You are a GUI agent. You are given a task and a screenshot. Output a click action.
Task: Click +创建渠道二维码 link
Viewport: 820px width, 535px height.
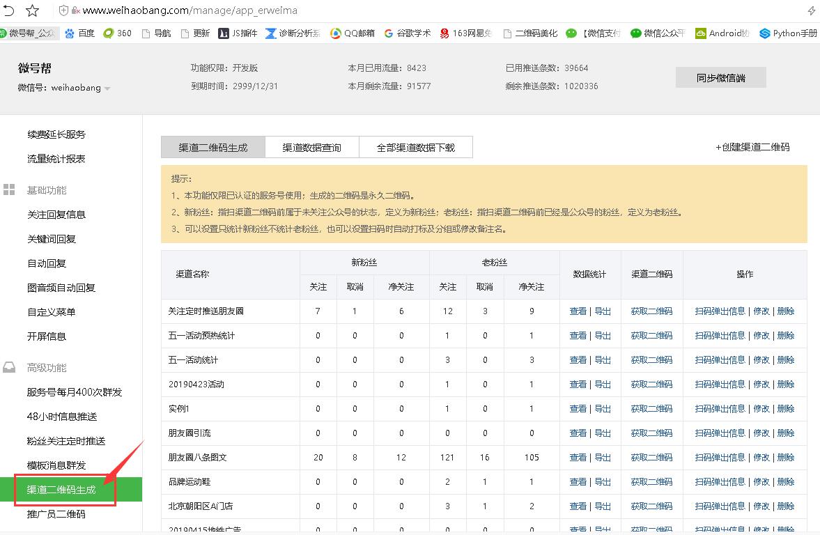point(752,147)
